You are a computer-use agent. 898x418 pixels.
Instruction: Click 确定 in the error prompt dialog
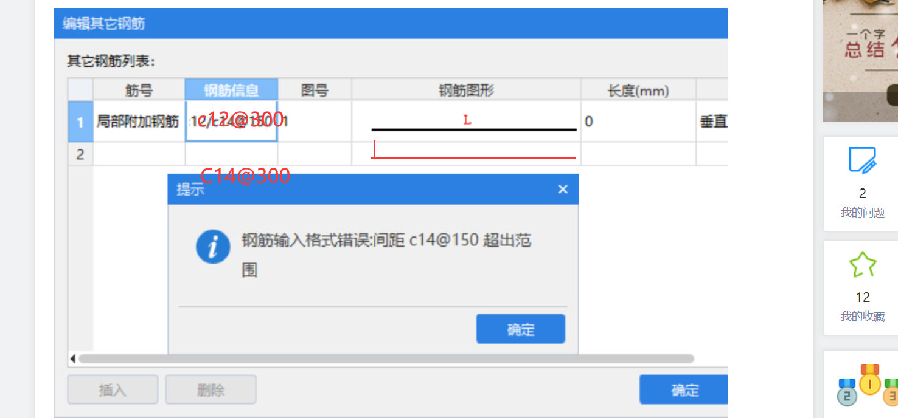pyautogui.click(x=520, y=329)
